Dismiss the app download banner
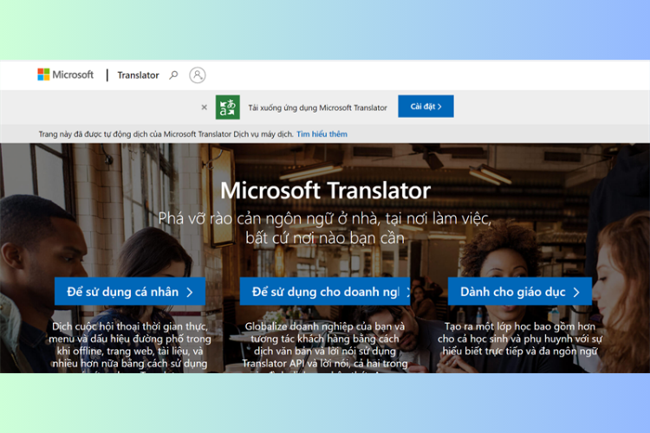 point(204,107)
